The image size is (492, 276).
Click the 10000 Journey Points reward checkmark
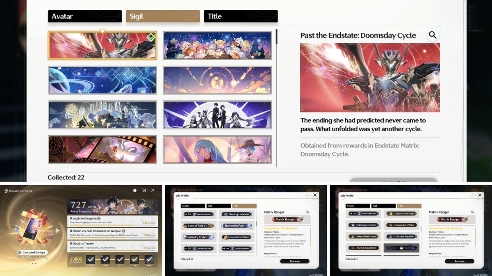[x=149, y=259]
